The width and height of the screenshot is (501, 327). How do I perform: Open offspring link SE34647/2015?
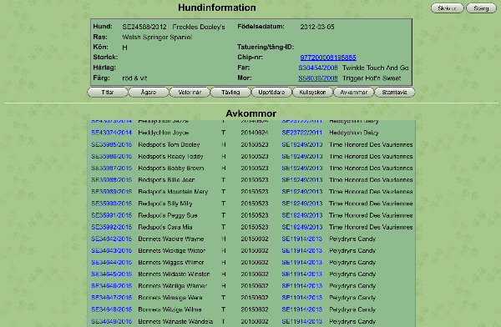coord(112,298)
